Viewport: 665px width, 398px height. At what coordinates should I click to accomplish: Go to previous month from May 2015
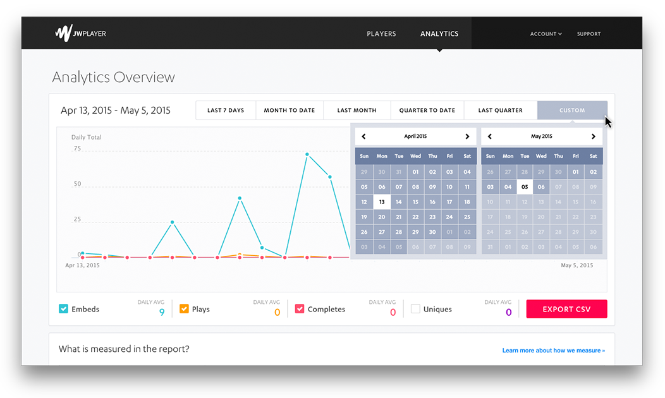[490, 136]
